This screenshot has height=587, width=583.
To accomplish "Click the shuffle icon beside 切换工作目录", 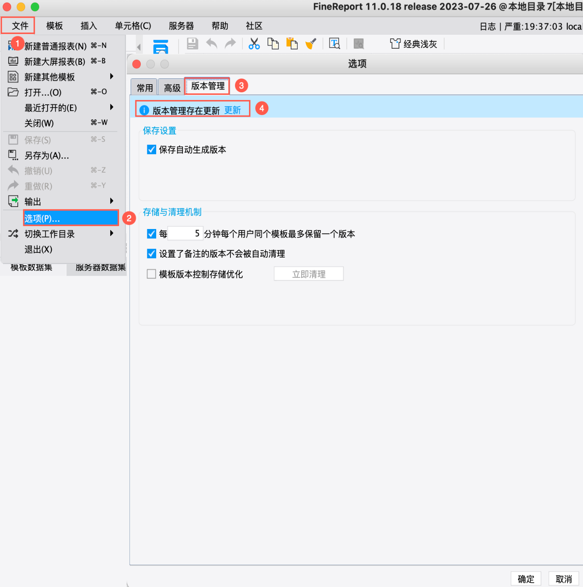I will [13, 233].
